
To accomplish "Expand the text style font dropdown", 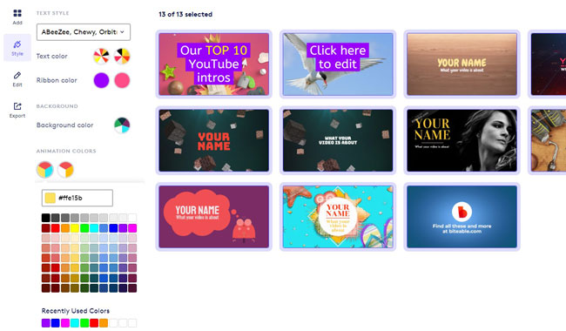I will [x=84, y=32].
